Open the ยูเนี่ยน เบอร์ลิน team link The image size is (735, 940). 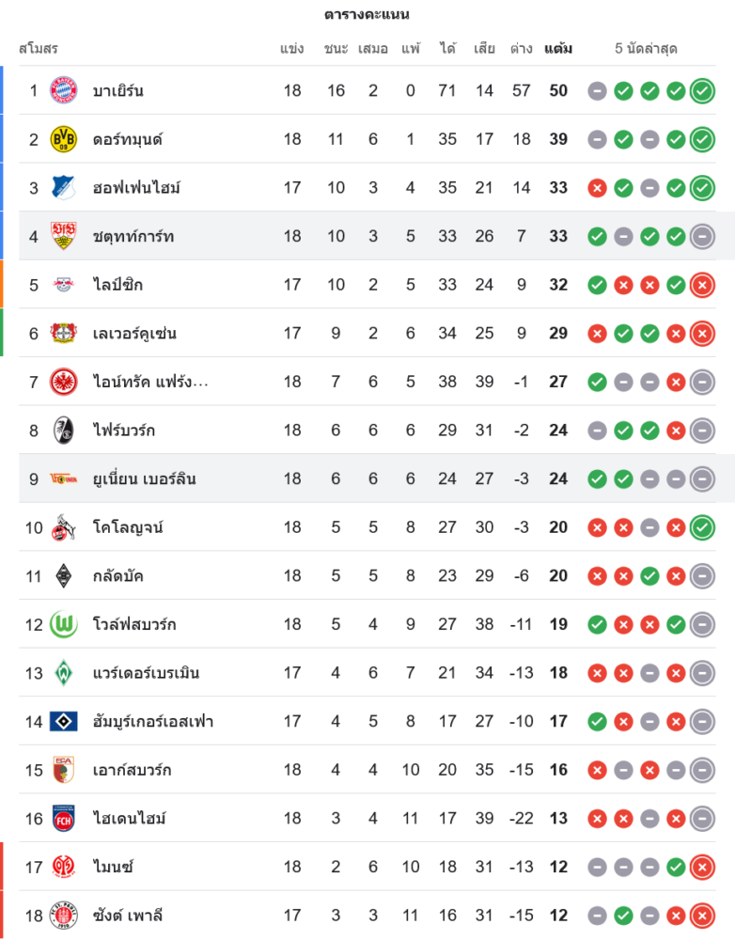pyautogui.click(x=144, y=479)
